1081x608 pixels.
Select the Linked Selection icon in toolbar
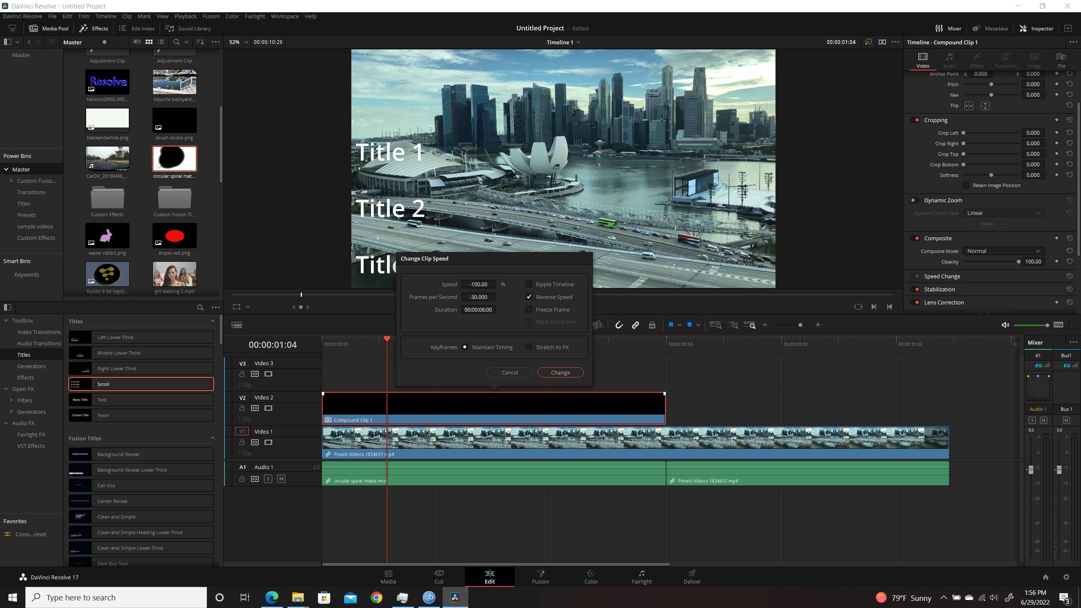(x=636, y=325)
